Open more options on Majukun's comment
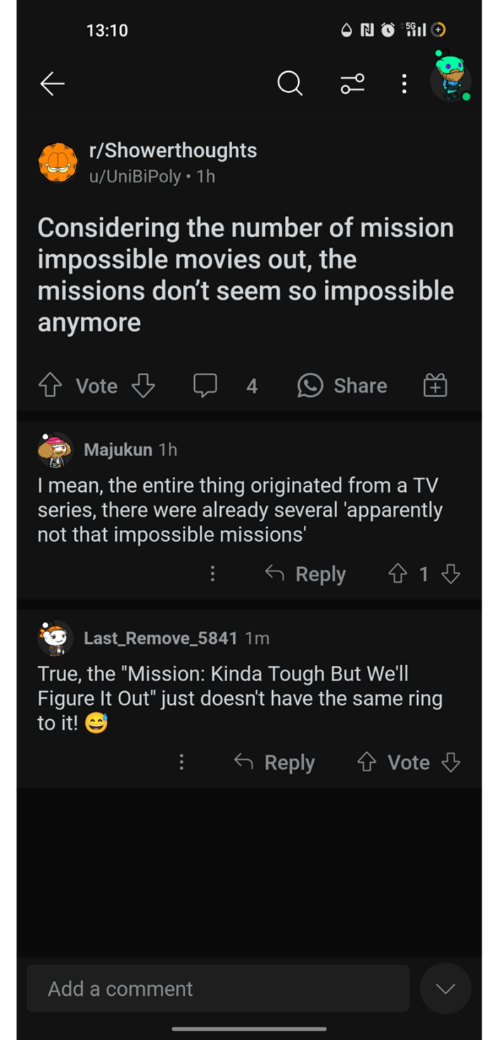 (212, 574)
